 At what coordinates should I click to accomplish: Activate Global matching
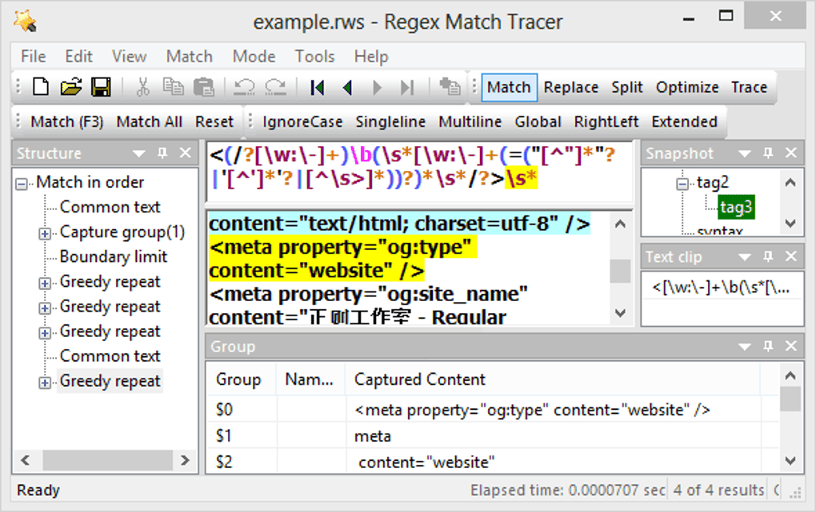(538, 121)
